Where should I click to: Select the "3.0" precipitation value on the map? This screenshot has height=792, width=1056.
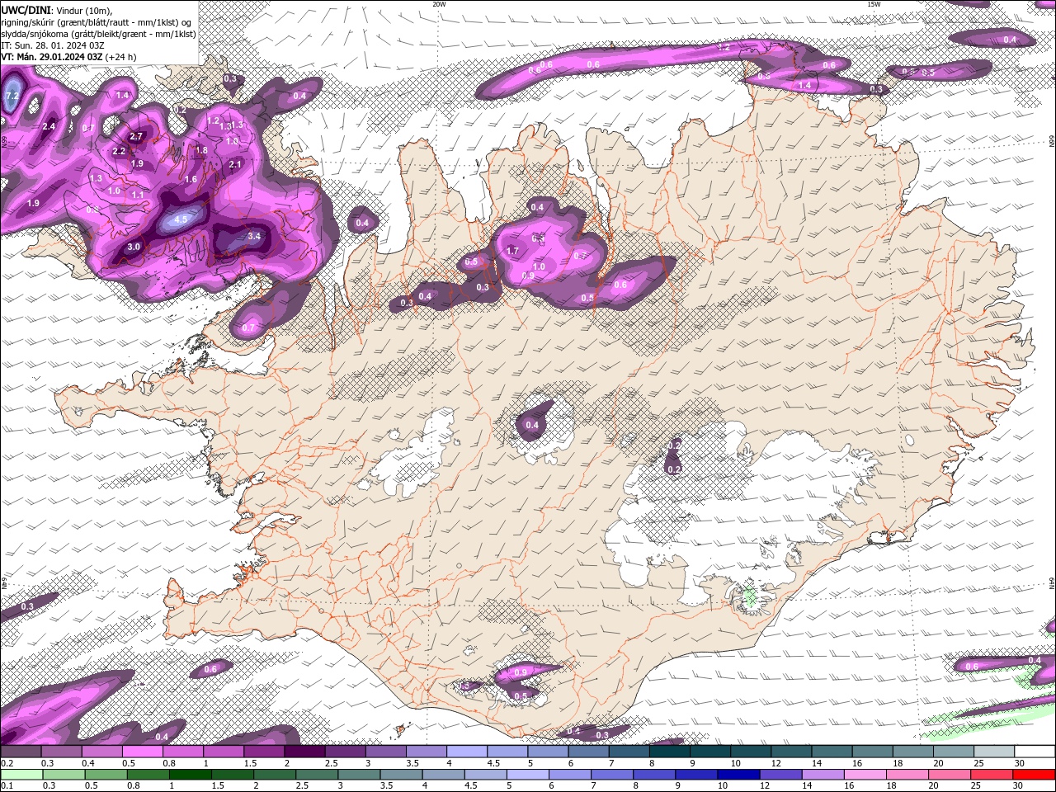(x=134, y=247)
